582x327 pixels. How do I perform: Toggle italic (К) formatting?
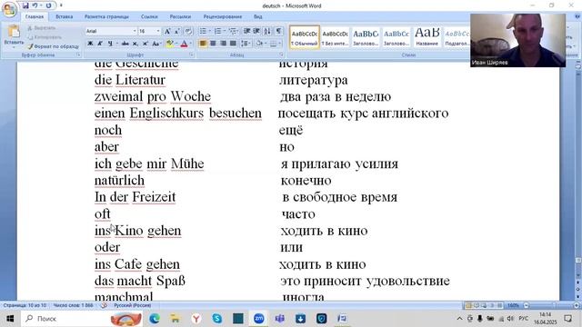click(100, 44)
